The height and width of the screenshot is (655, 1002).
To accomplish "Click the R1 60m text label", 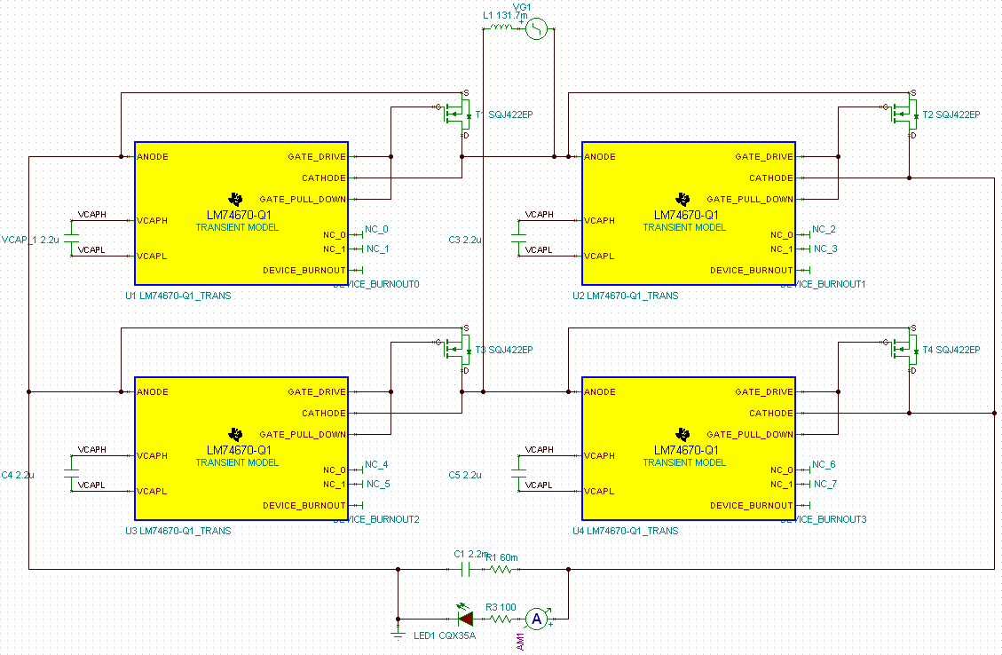I will pyautogui.click(x=502, y=558).
